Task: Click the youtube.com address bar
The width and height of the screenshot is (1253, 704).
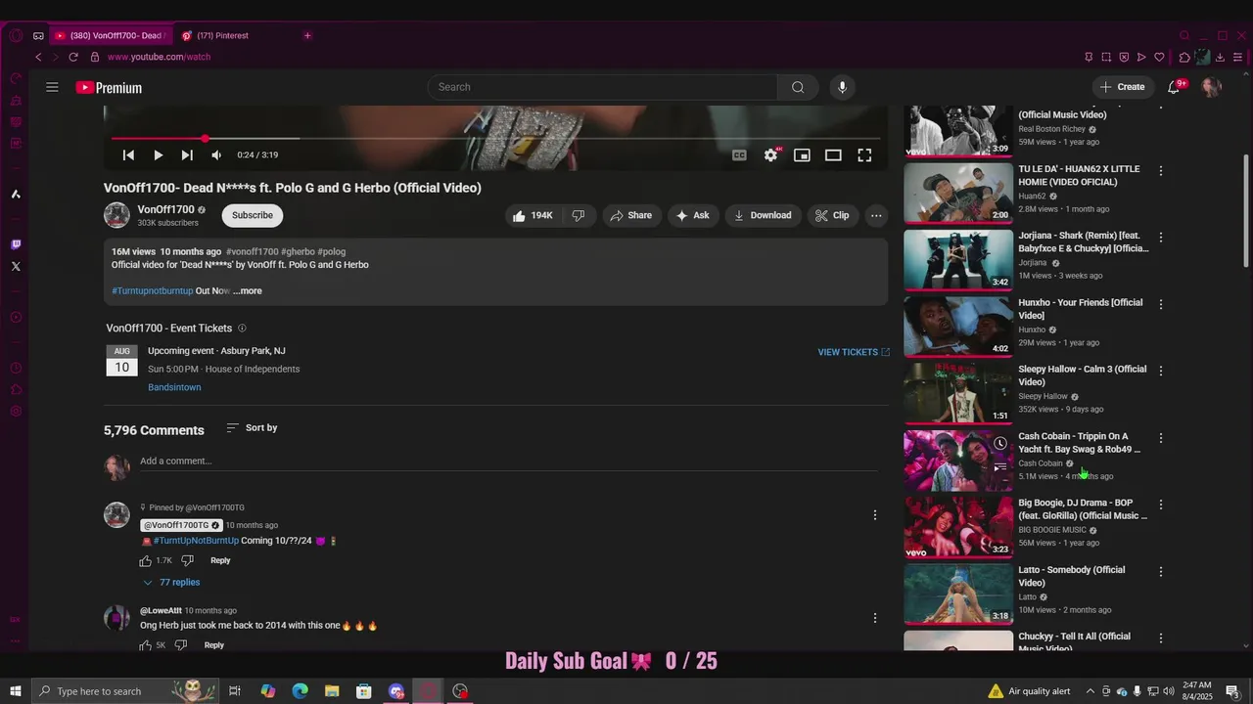Action: 159,57
